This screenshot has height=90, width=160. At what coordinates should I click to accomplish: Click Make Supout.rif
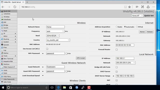(x=8, y=67)
